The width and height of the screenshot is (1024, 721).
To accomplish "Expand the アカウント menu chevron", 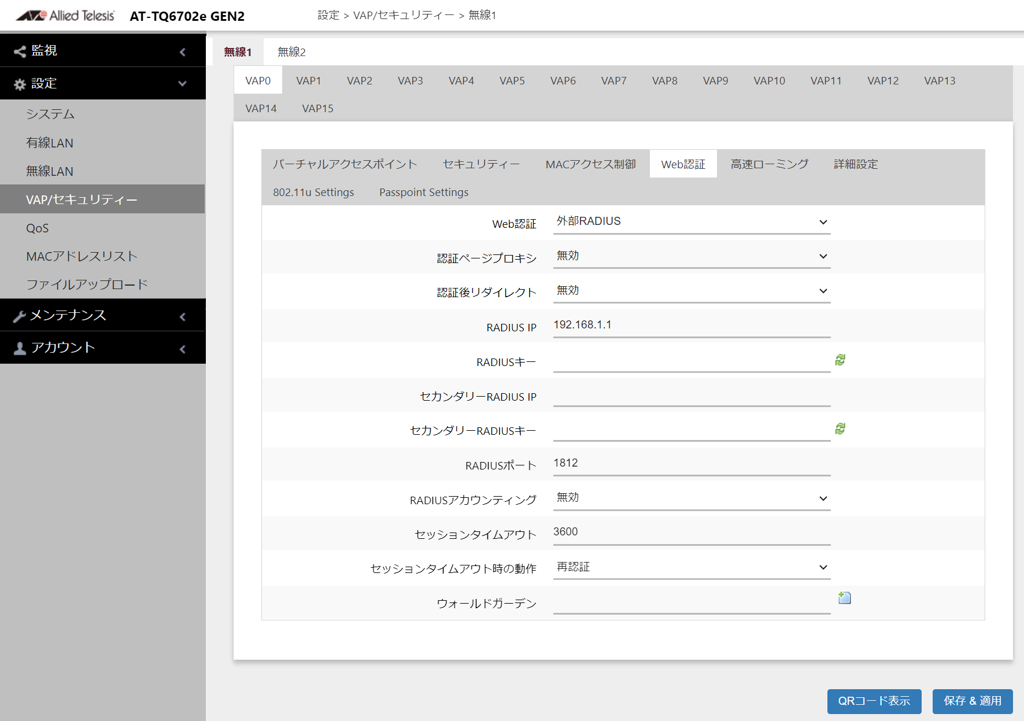I will point(183,349).
